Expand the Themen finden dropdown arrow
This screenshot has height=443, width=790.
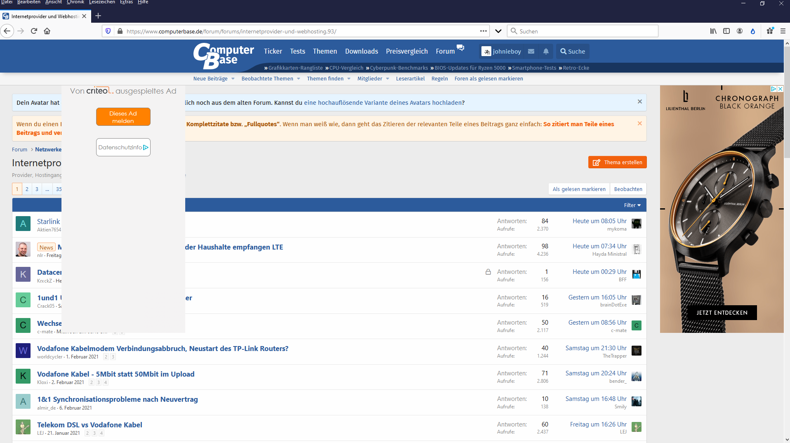tap(349, 79)
